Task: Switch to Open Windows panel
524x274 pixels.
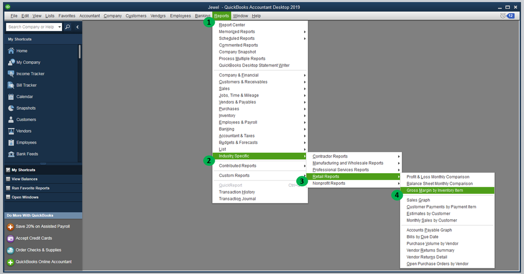Action: (x=43, y=197)
